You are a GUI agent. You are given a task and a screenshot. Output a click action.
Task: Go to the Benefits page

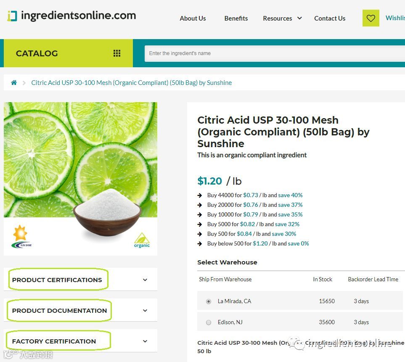(x=236, y=18)
